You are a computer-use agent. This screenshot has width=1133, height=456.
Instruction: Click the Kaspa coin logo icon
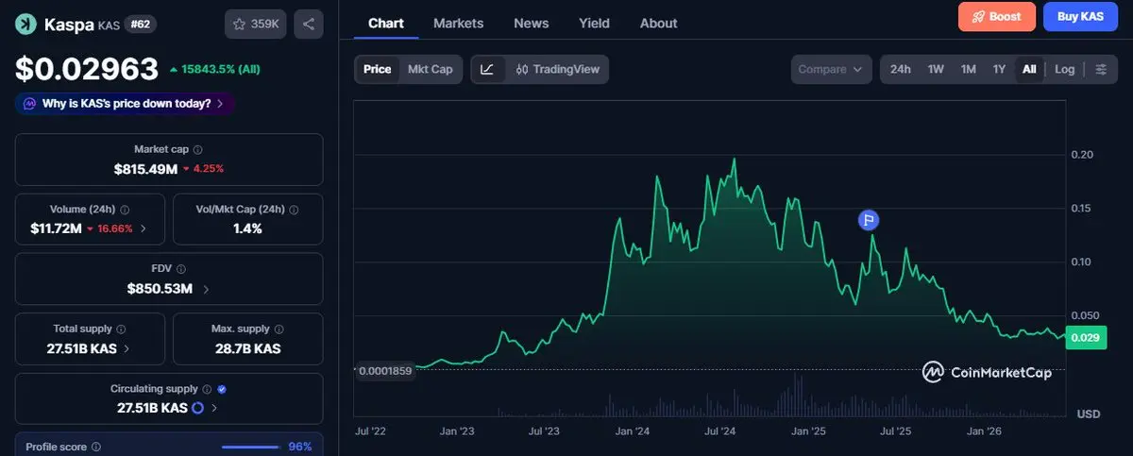coord(25,25)
